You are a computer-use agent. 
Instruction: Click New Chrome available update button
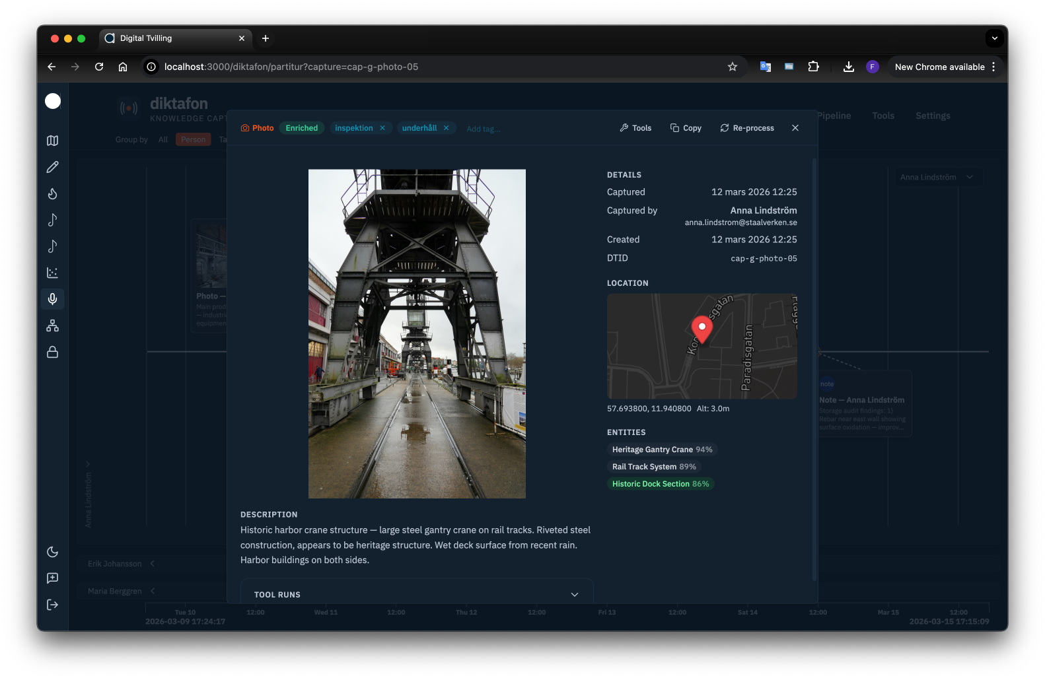pyautogui.click(x=945, y=67)
